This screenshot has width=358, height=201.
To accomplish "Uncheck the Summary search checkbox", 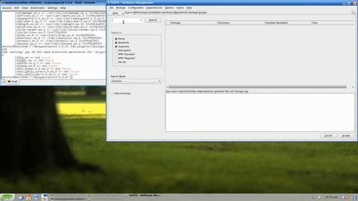I will [116, 46].
